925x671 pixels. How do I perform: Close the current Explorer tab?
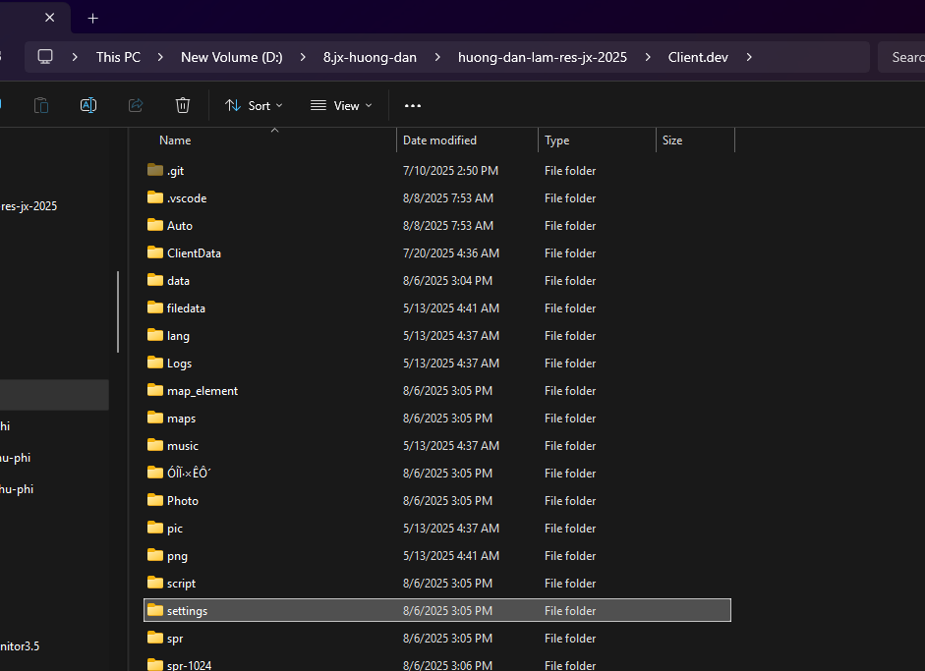(x=50, y=18)
